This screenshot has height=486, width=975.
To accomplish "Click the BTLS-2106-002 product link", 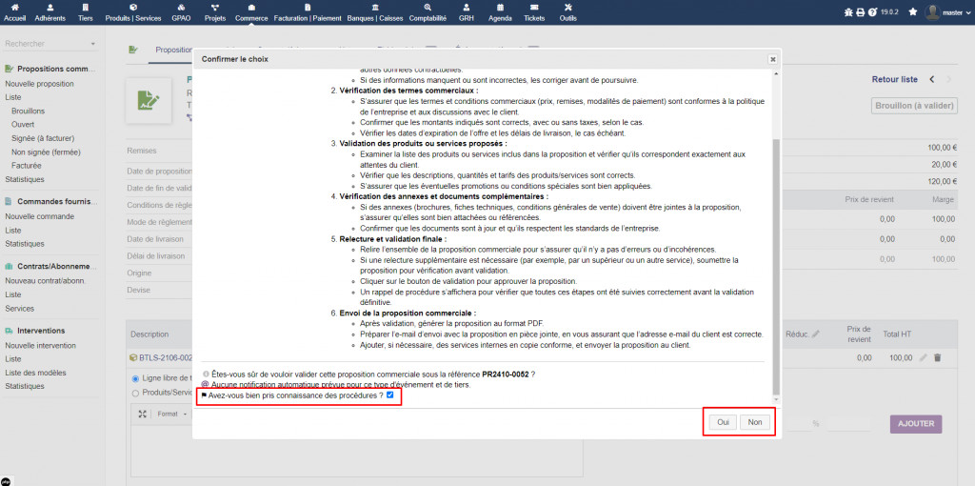I will [x=166, y=357].
